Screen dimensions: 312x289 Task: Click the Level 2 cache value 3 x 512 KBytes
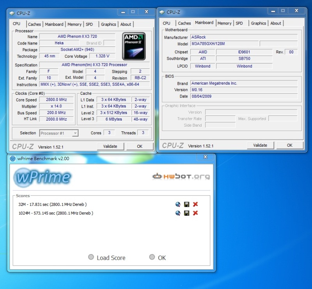tap(113, 113)
